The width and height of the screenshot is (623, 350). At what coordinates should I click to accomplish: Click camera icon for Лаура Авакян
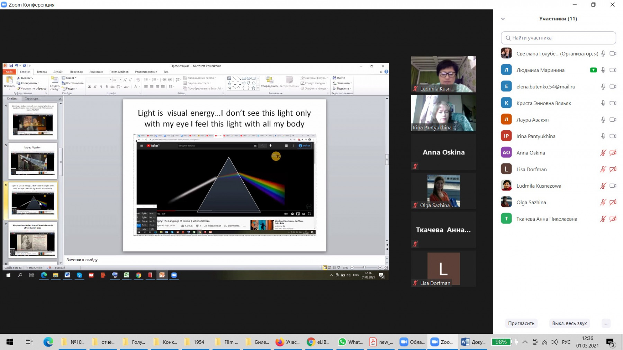point(613,120)
